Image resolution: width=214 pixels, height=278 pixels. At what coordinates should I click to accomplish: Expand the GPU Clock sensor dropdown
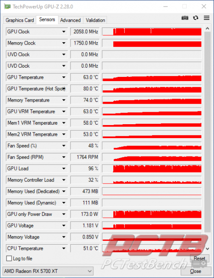pos(64,32)
